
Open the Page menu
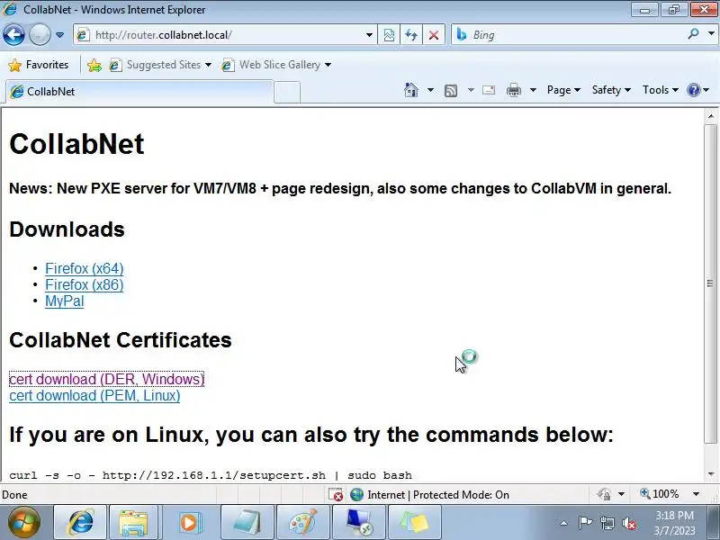point(563,90)
